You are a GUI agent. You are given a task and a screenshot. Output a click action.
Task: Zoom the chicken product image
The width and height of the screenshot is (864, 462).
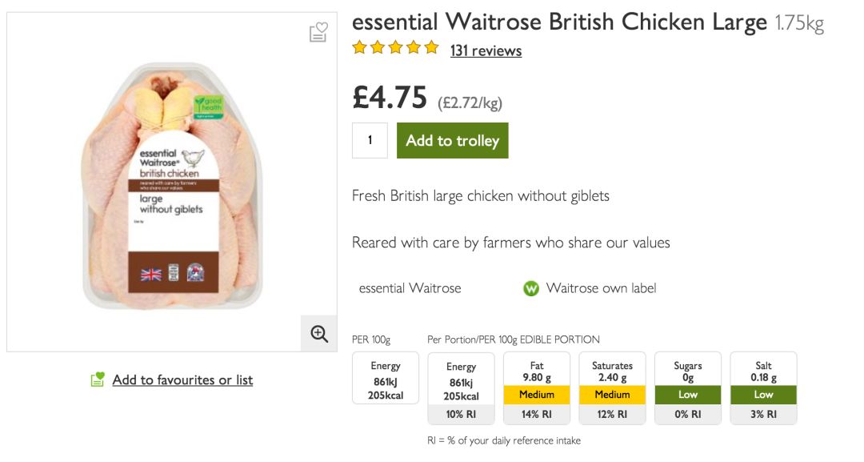pos(319,333)
